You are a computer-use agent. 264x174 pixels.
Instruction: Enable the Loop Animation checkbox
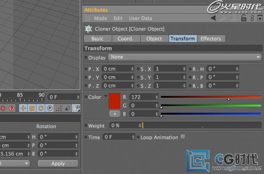click(x=183, y=137)
